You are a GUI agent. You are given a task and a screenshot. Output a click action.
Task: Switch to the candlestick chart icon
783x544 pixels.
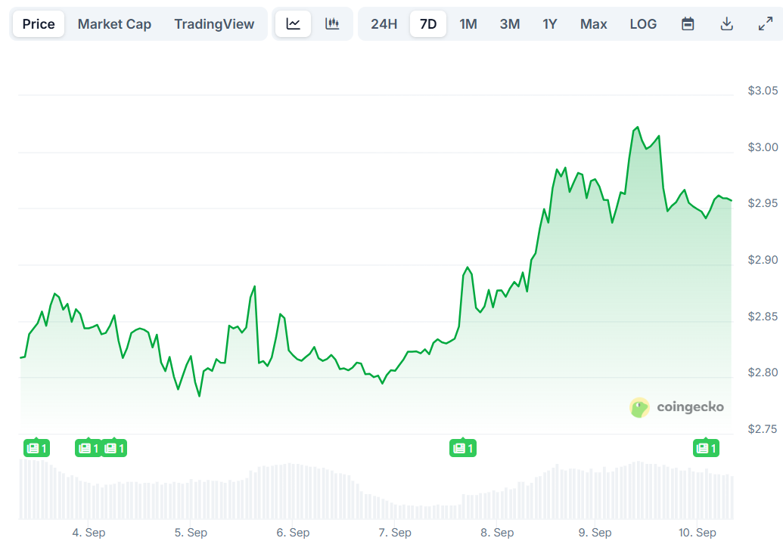(332, 24)
